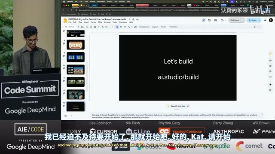Viewport: 275px width, 154px height.
Task: Click the camera record icon
Action: point(222,20)
